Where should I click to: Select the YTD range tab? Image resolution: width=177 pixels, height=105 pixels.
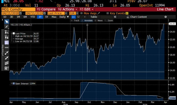coord(33,17)
